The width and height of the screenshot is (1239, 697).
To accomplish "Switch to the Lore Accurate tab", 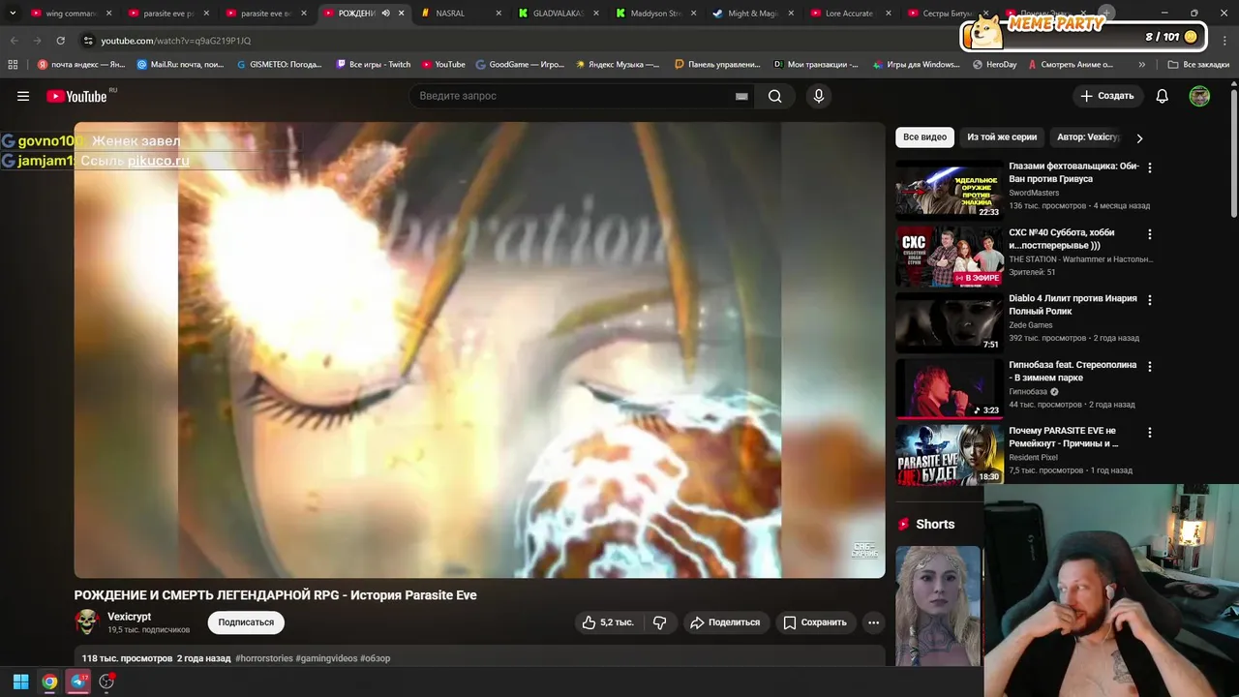I will coord(850,14).
